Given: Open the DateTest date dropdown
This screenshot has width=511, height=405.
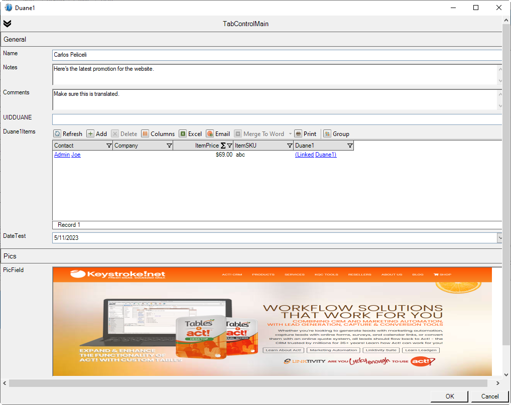Looking at the screenshot, I should (x=499, y=238).
